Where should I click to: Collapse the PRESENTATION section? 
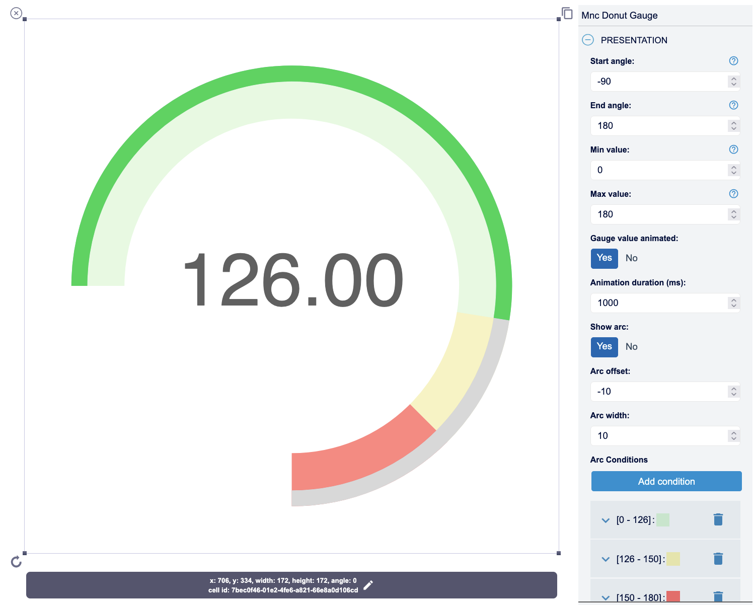pos(588,40)
